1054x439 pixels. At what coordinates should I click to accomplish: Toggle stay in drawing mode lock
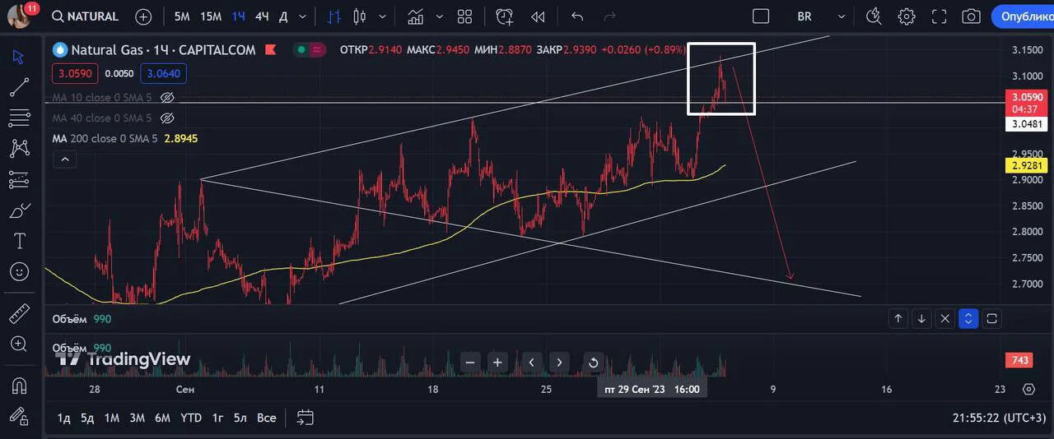(19, 416)
